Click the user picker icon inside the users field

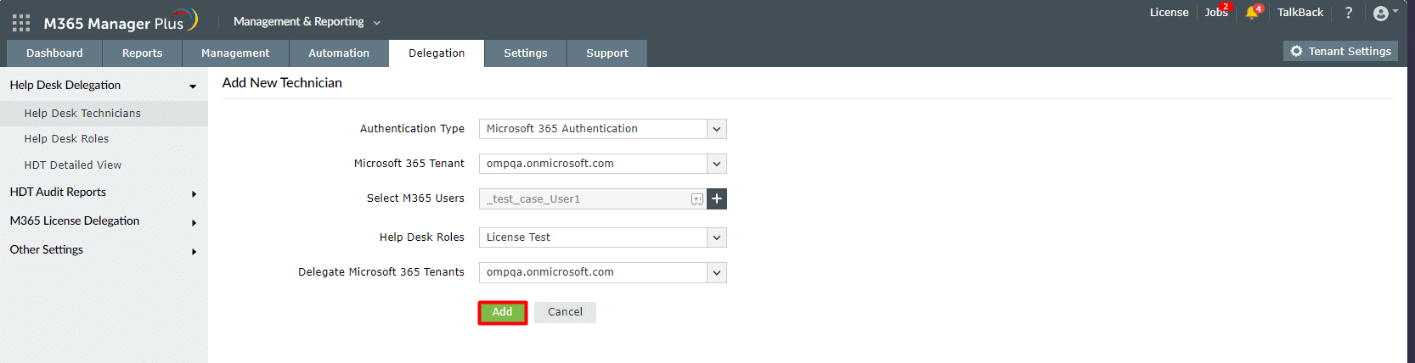pyautogui.click(x=696, y=199)
